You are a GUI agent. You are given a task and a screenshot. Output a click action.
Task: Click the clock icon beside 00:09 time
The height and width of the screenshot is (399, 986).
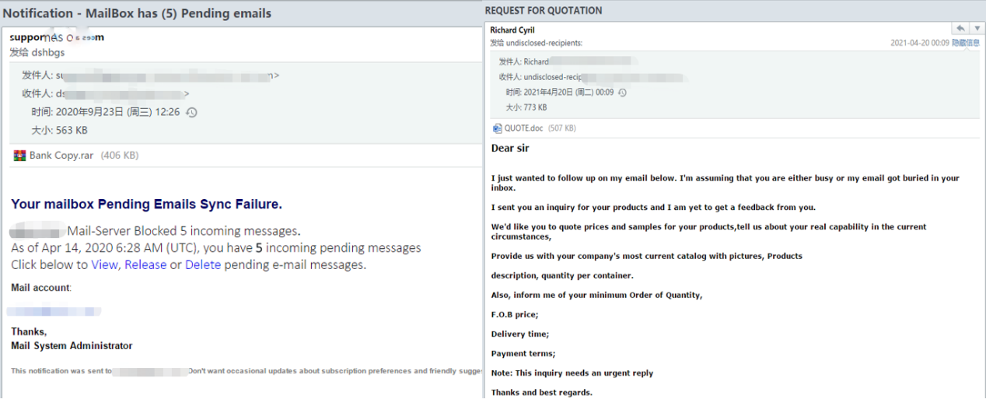(622, 93)
